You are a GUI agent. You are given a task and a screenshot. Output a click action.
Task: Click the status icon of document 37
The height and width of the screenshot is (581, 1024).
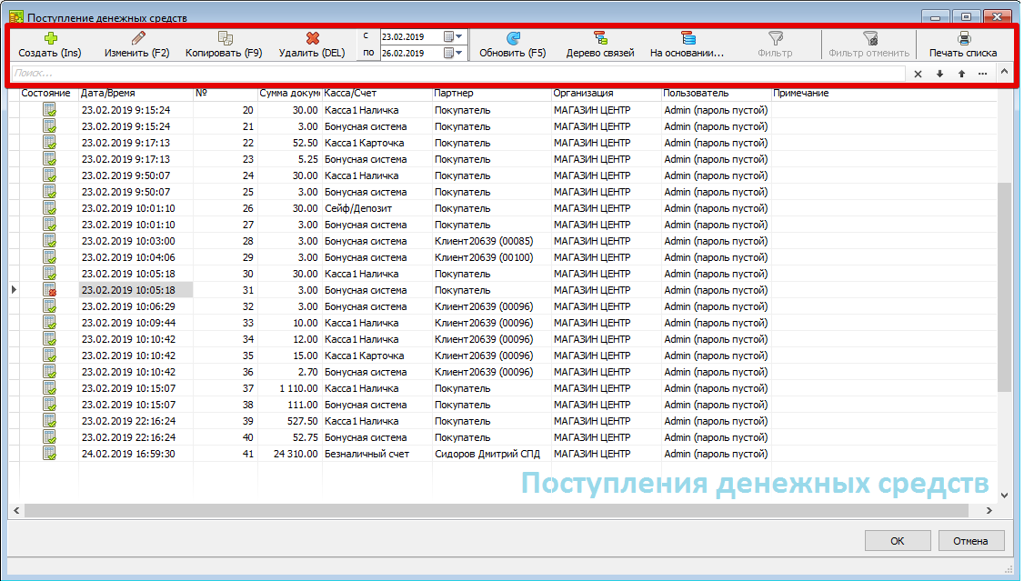click(x=50, y=388)
